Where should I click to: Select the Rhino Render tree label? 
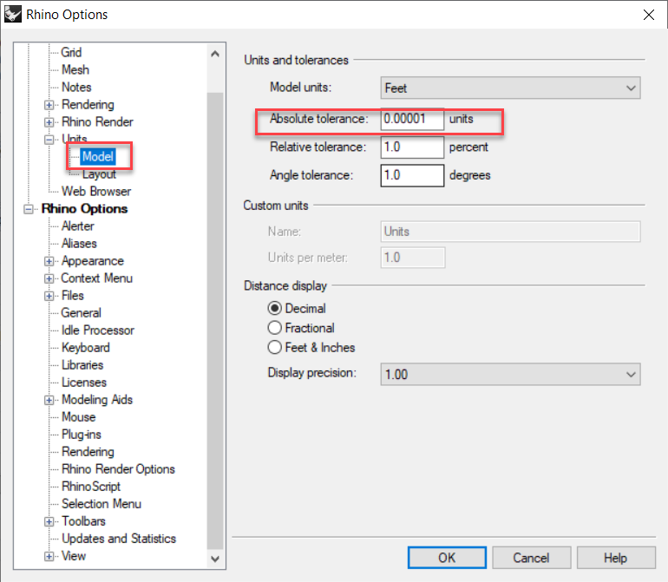pos(97,121)
